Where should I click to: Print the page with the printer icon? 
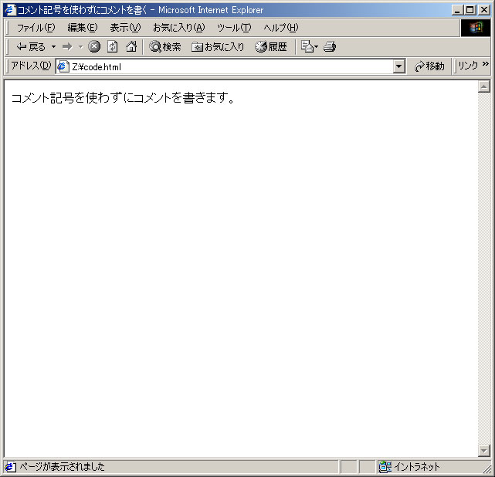pyautogui.click(x=330, y=46)
